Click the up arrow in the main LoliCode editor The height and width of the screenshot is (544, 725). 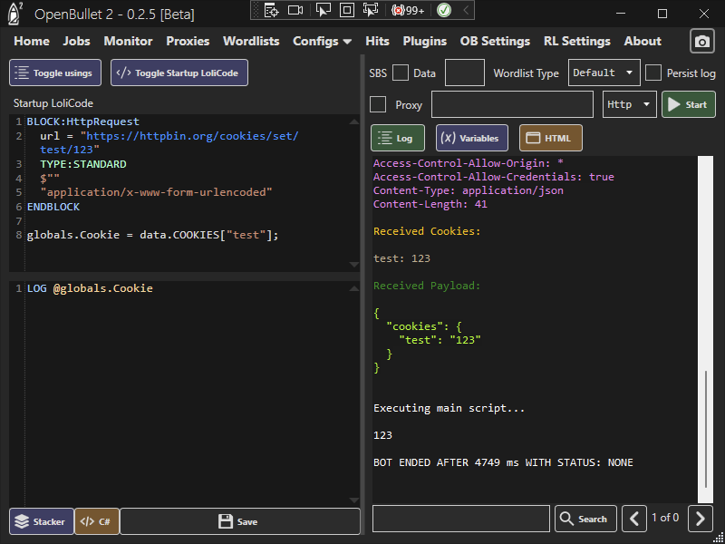(354, 288)
